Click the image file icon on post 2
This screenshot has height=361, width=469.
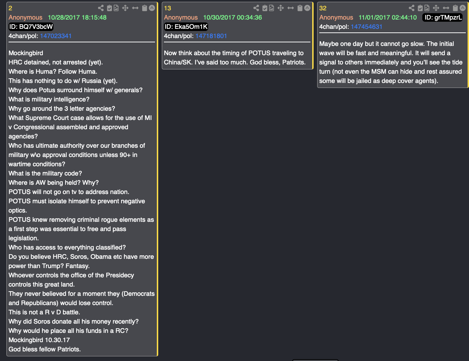[x=116, y=8]
